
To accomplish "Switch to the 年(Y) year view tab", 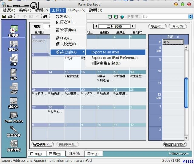I will tap(94, 154).
